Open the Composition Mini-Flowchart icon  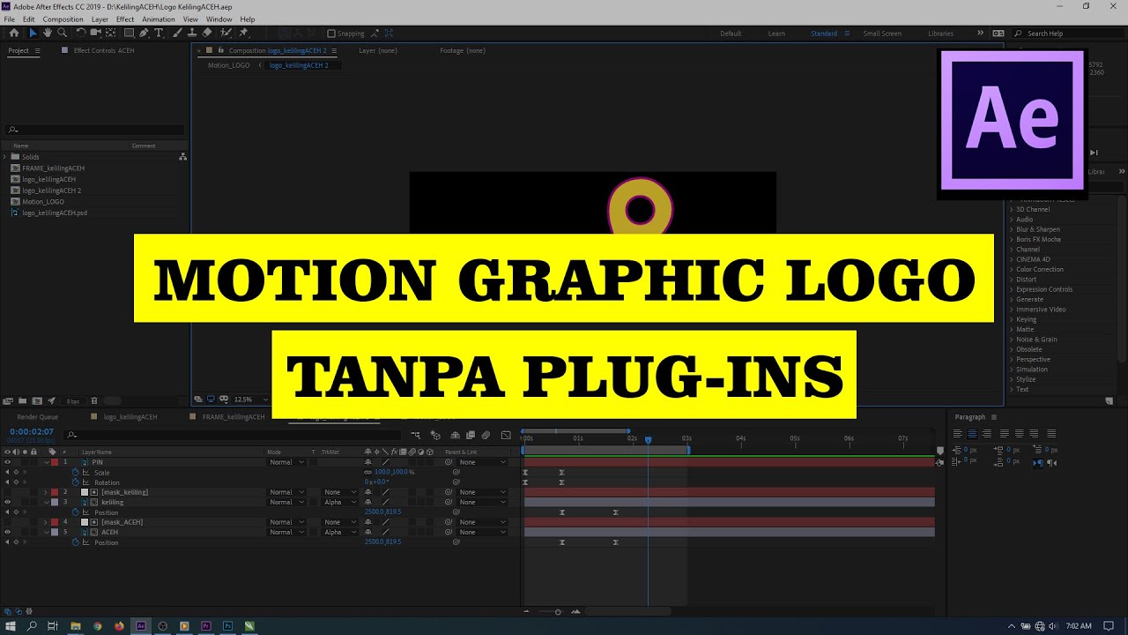pos(415,435)
